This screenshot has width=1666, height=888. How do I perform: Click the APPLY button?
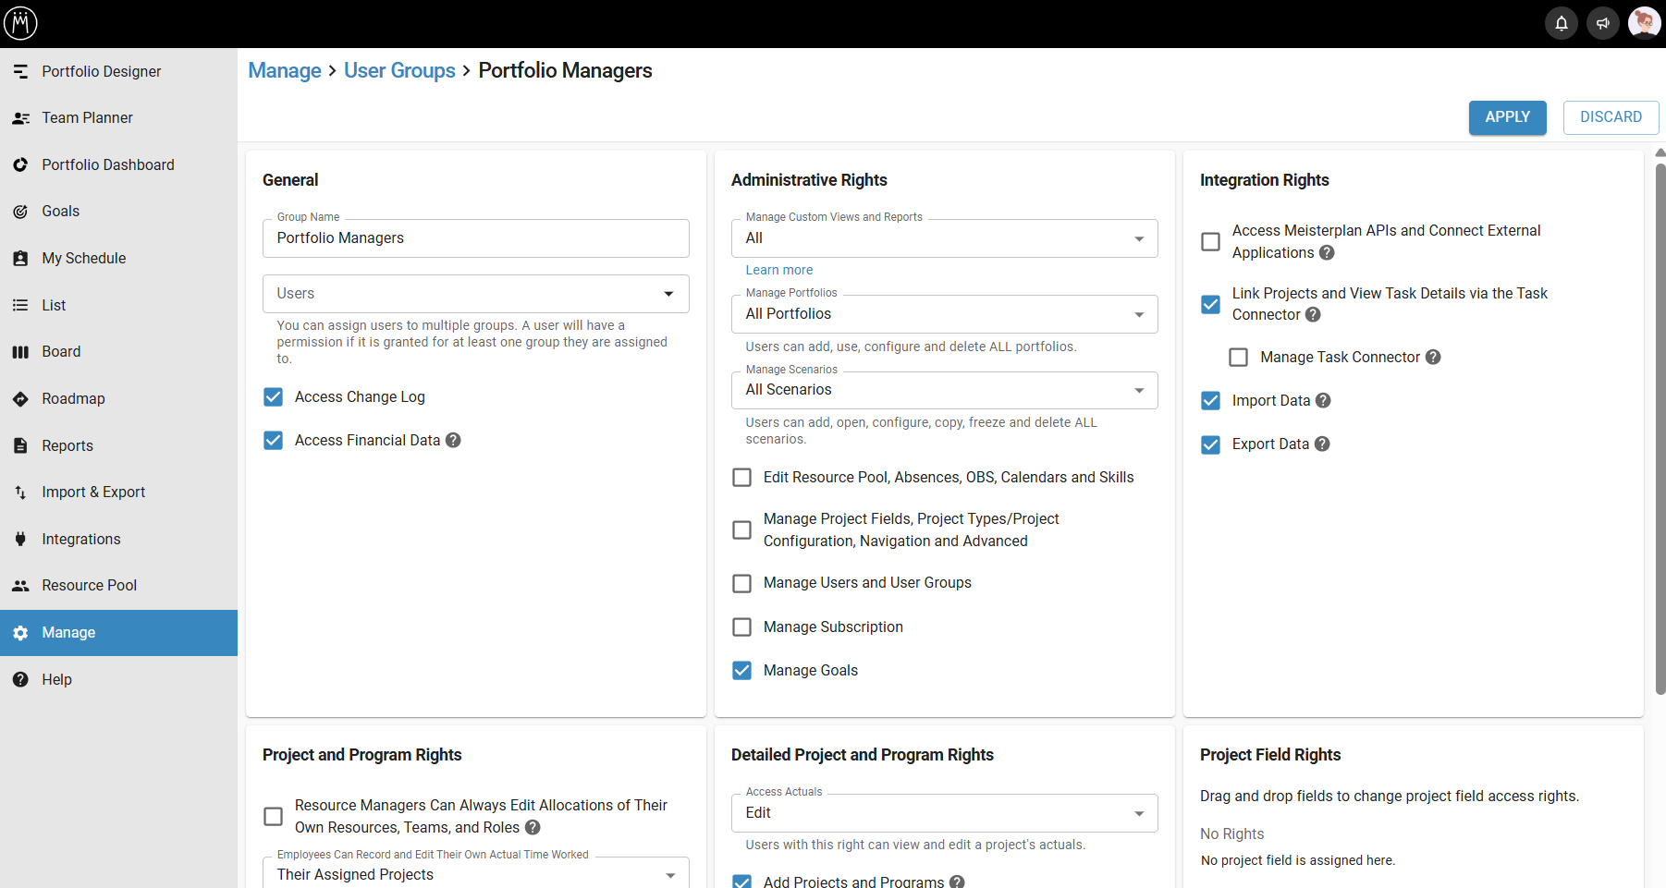click(x=1507, y=117)
